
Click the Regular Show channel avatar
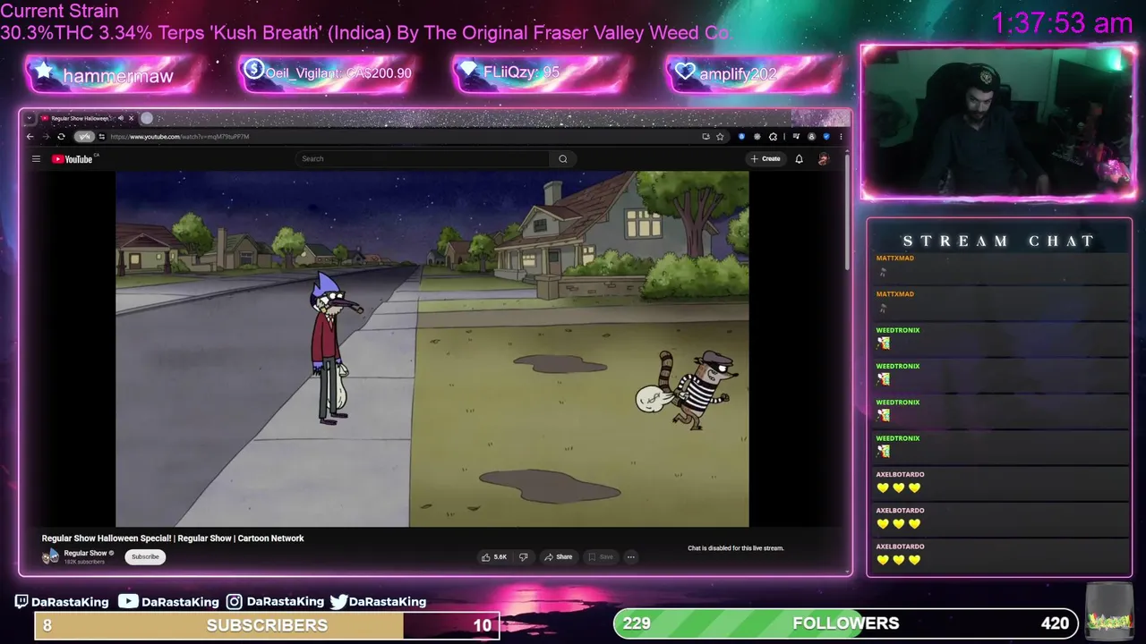tap(50, 556)
